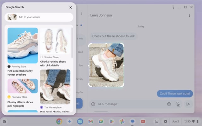Open calendar via Jun 2 date
This screenshot has height=126, width=202.
(x=175, y=122)
